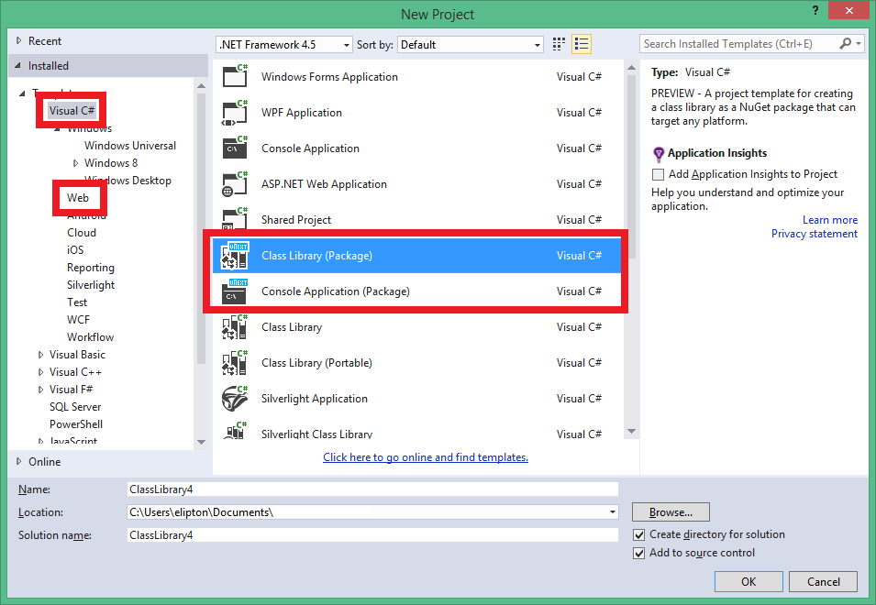
Task: Click the project Name input field
Action: coord(372,489)
